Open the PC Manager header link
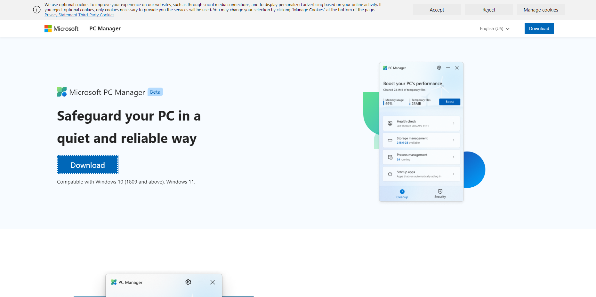The image size is (596, 297). (x=105, y=29)
